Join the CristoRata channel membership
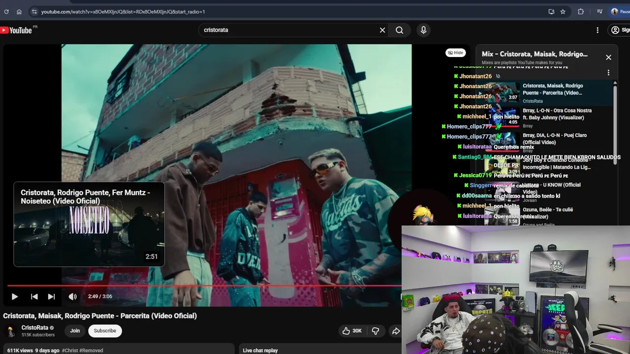This screenshot has width=630, height=354. pos(75,331)
